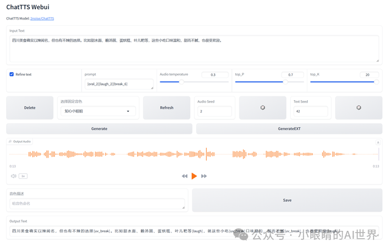Click the Output Text field
Screen dimensions: 390x251
[x=194, y=231]
